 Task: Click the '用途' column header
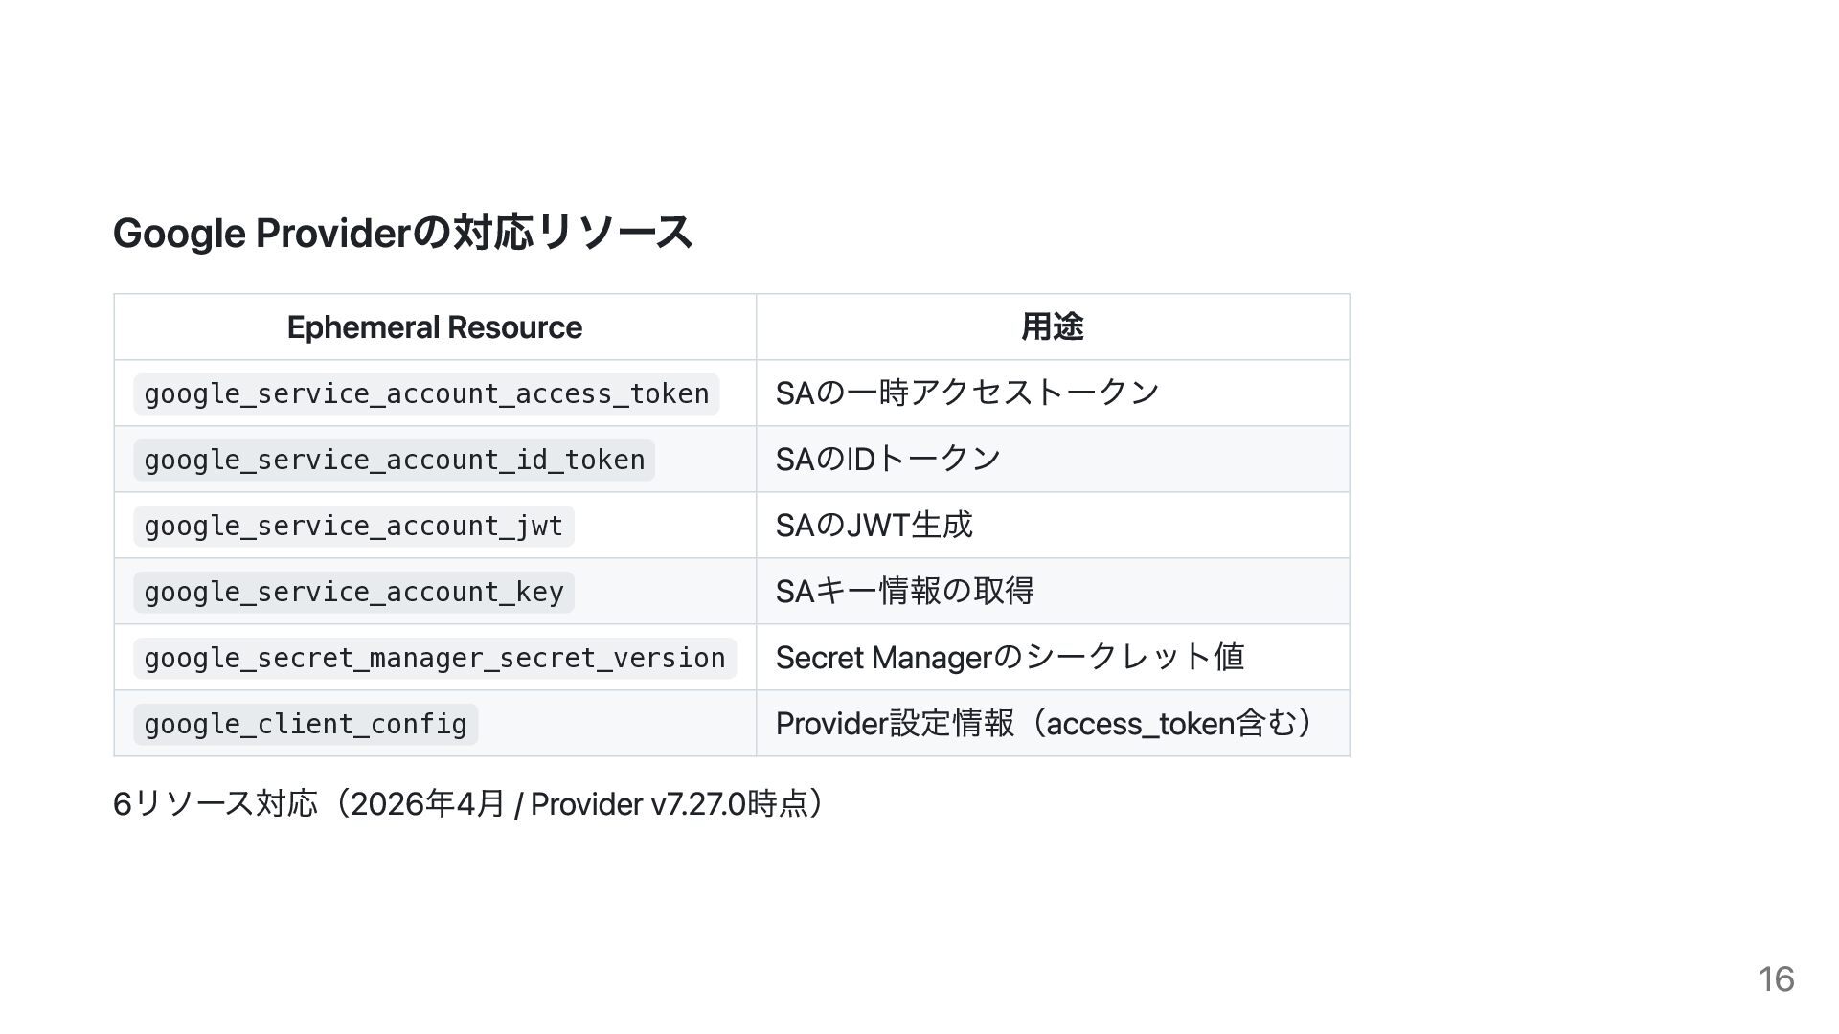[1052, 327]
